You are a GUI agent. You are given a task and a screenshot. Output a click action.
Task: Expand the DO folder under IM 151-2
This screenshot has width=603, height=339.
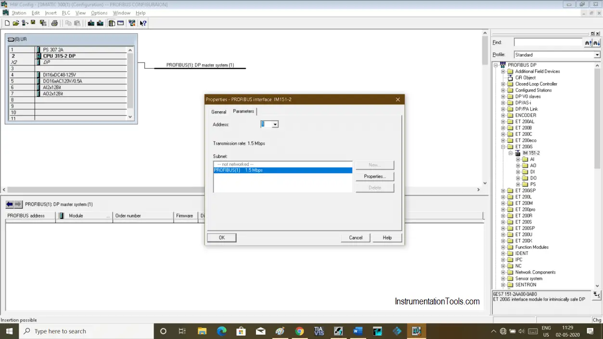[x=518, y=178]
